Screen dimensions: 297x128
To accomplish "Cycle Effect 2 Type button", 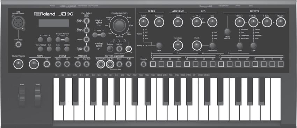I will click(253, 45).
